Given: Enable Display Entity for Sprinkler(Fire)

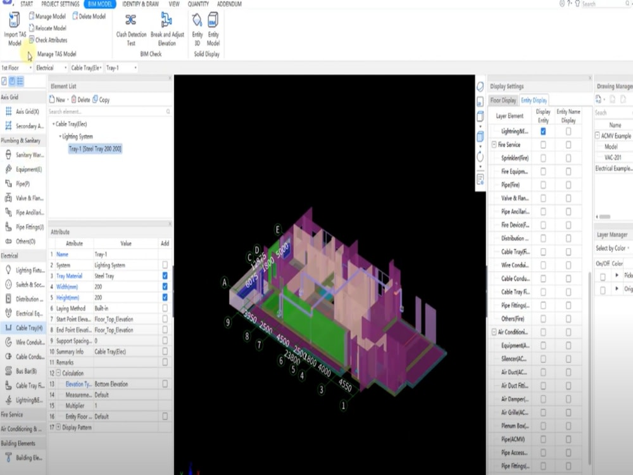Looking at the screenshot, I should (543, 158).
